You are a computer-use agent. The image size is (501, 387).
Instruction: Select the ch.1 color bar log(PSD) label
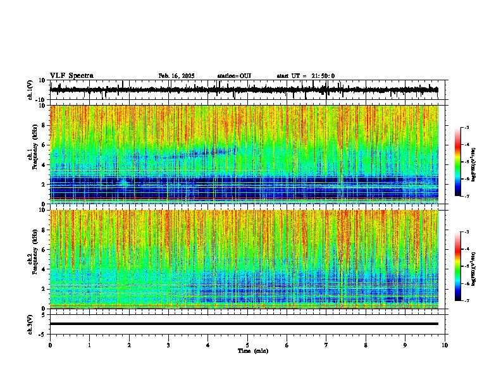tap(474, 165)
